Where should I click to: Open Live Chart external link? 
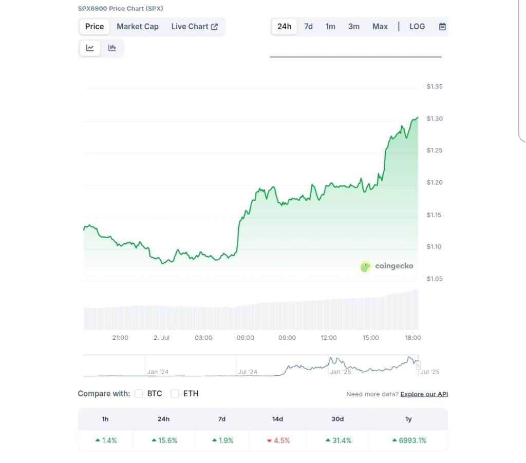click(195, 27)
